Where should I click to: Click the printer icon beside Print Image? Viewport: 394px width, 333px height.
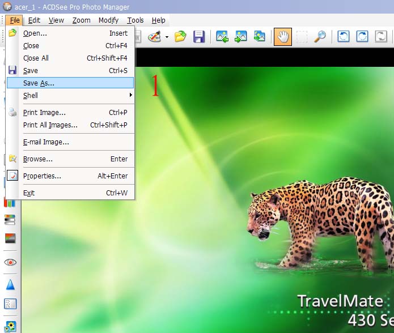[x=12, y=112]
